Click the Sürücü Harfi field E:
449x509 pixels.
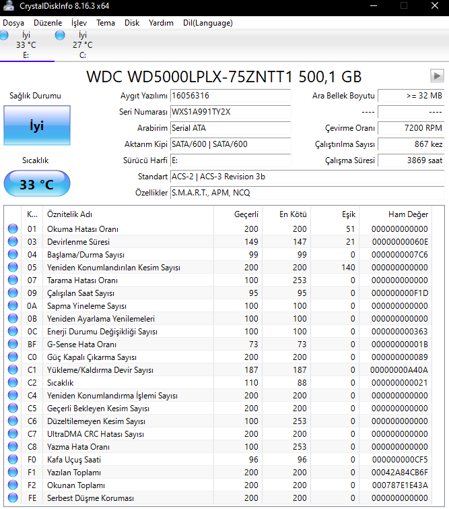230,160
